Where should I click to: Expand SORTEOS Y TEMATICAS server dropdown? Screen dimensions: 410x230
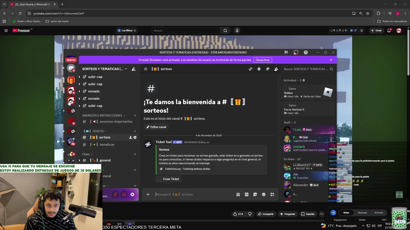click(104, 69)
